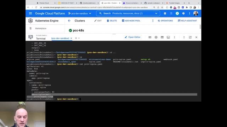Viewport: 227px width, 127px height.
Task: Close the pcs-dev-sandbox terminal tab
Action: [71, 38]
